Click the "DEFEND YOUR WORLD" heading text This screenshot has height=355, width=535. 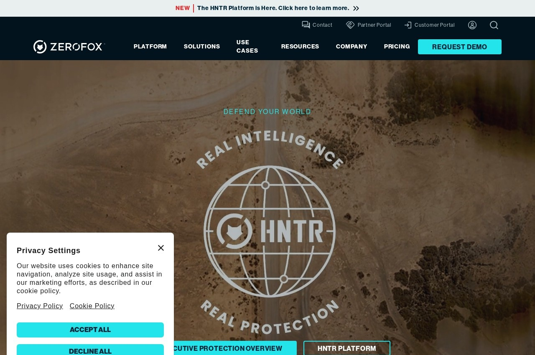pyautogui.click(x=267, y=112)
